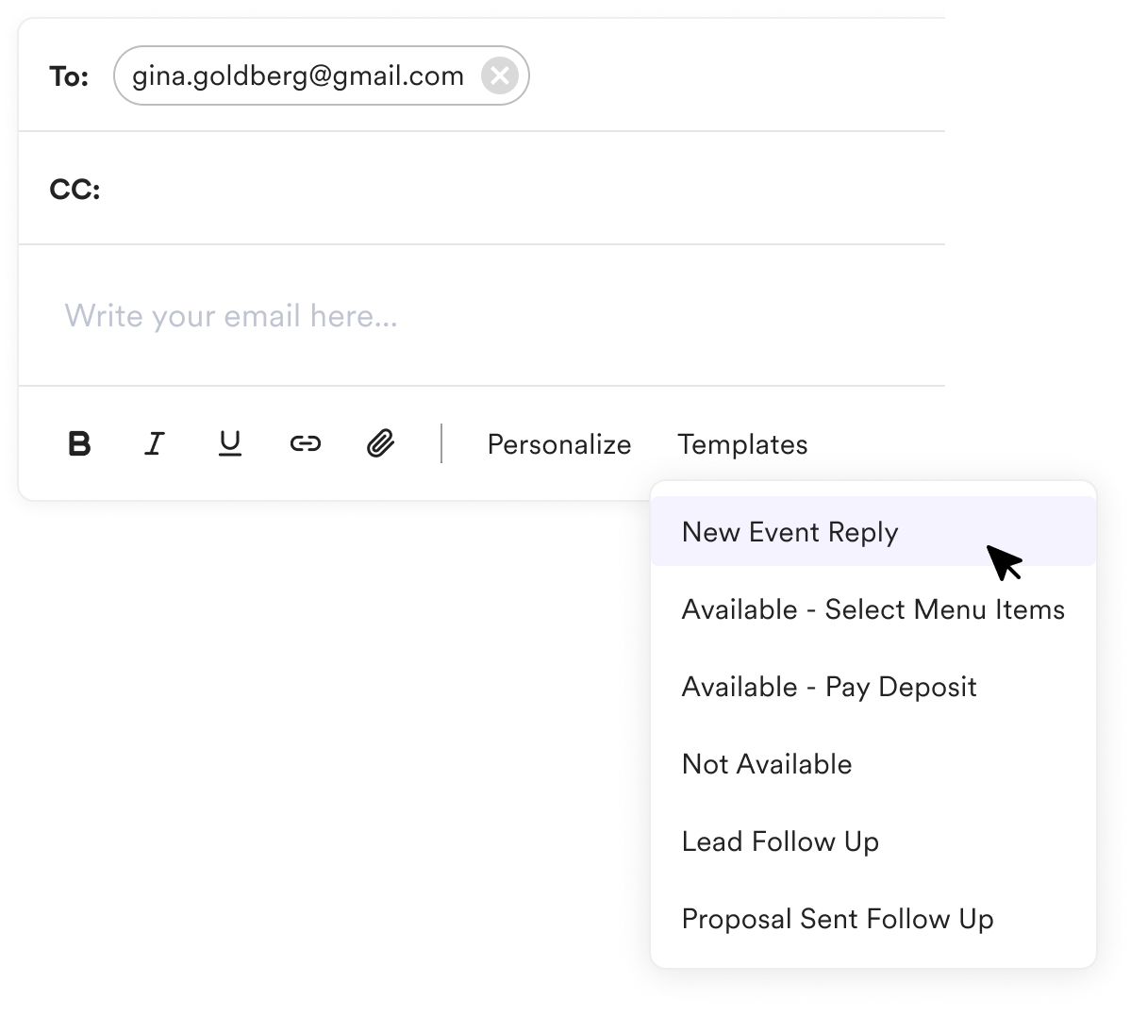
Task: Toggle italic formatting
Action: 155,443
